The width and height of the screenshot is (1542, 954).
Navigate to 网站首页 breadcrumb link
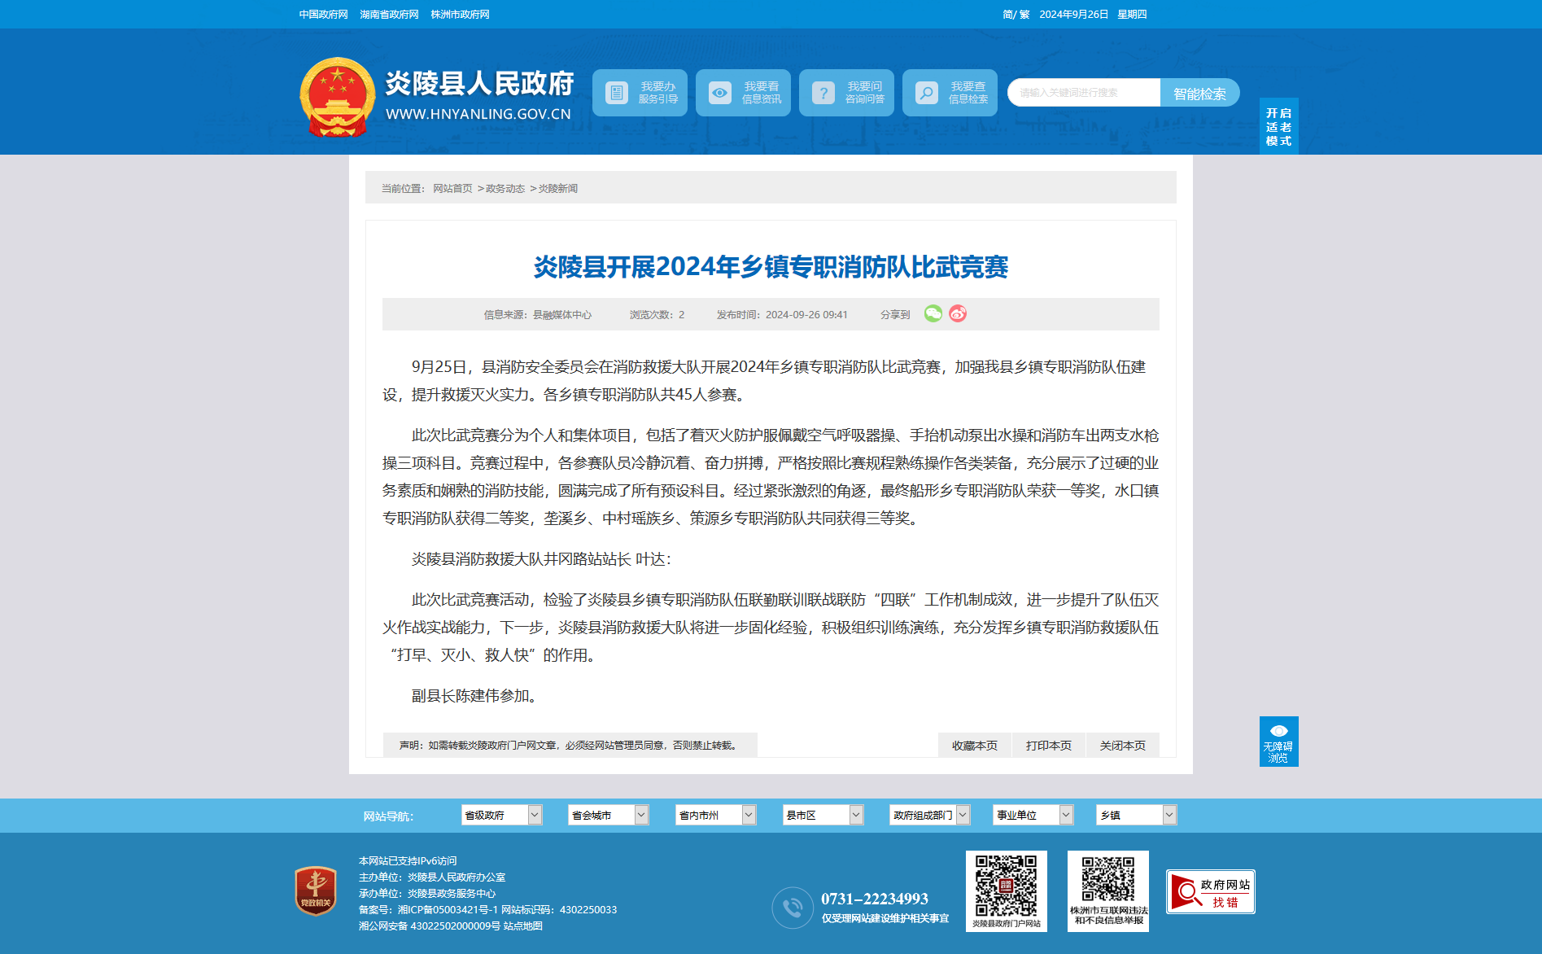452,189
